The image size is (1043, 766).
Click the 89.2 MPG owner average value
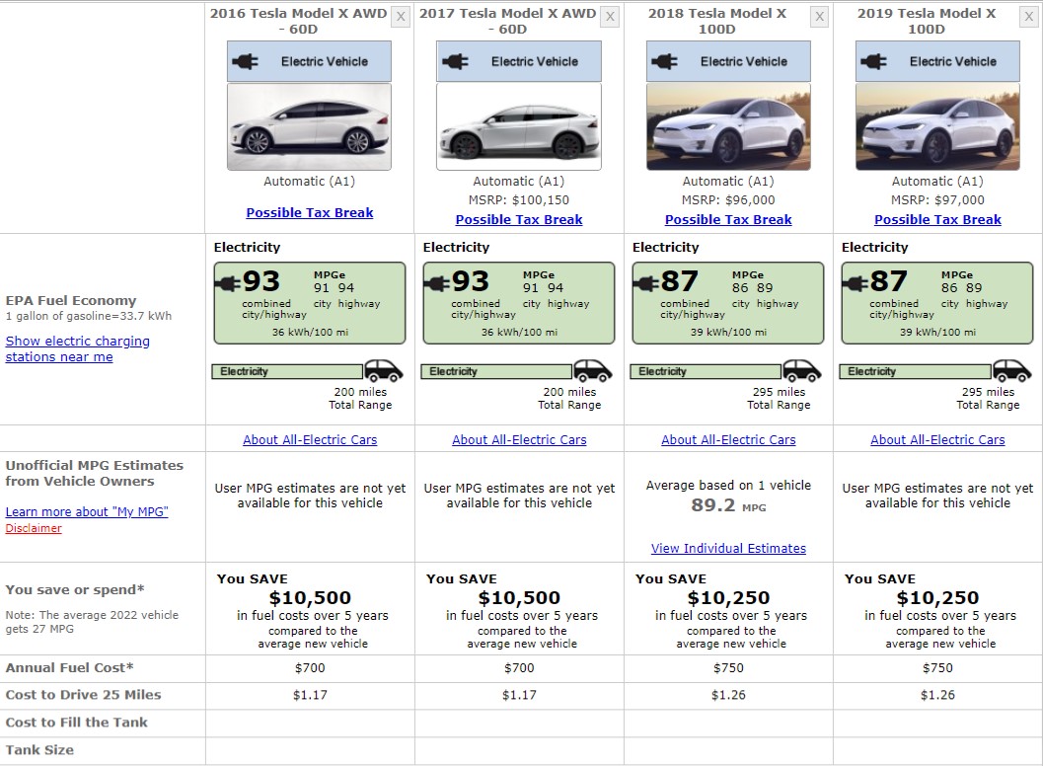pos(728,505)
